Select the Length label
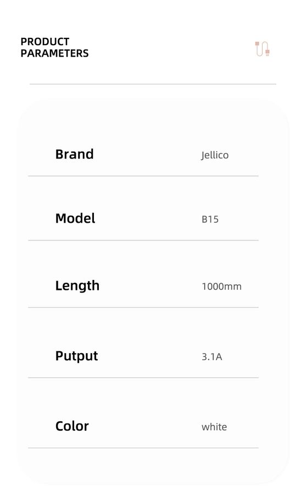The image size is (306, 495). coord(77,286)
